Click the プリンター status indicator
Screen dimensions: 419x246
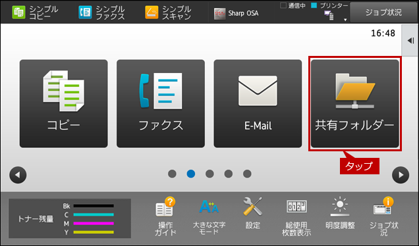tap(330, 5)
